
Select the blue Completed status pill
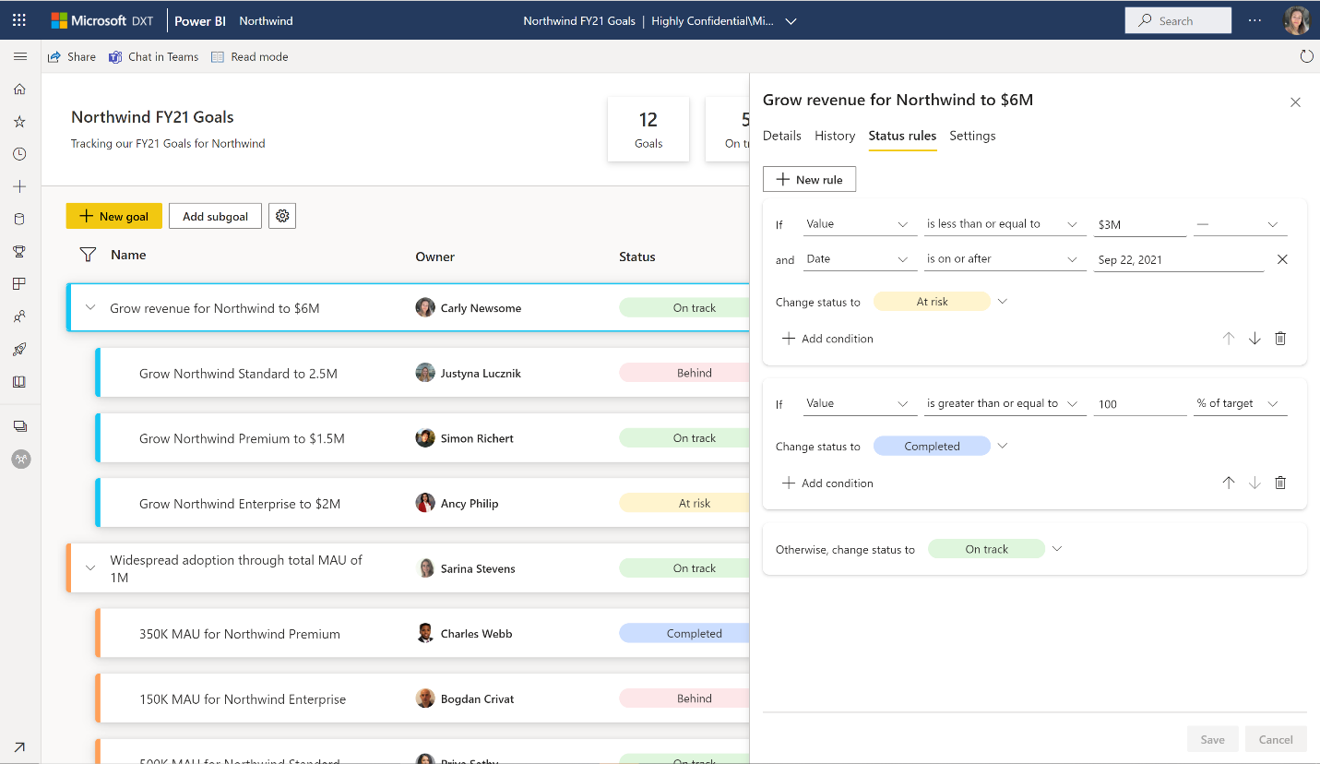point(932,447)
